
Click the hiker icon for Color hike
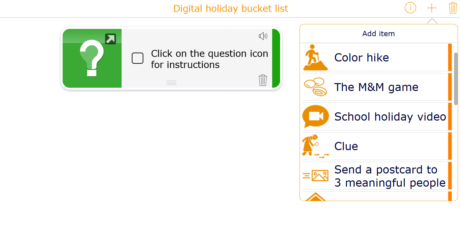pyautogui.click(x=315, y=57)
